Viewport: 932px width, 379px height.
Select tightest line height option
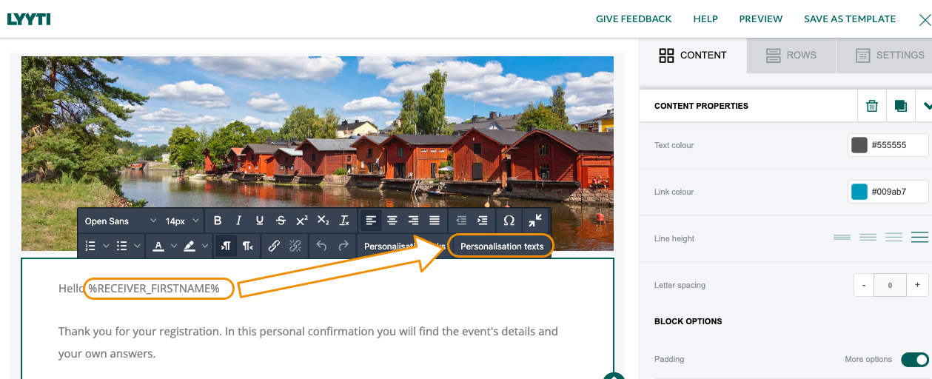click(x=842, y=238)
